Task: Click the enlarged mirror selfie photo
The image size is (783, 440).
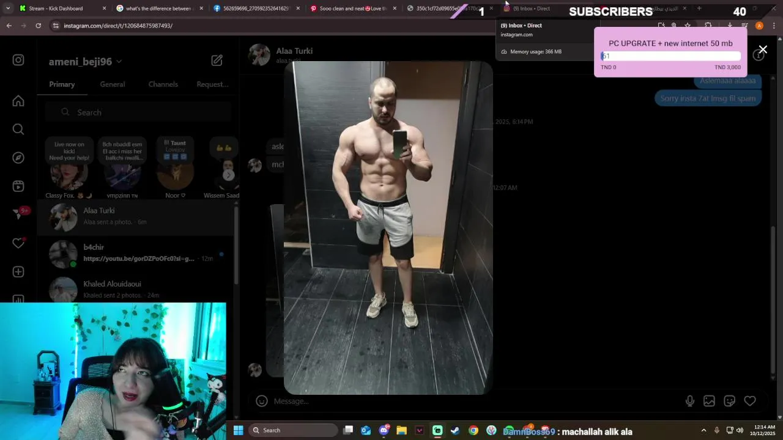Action: (x=388, y=227)
